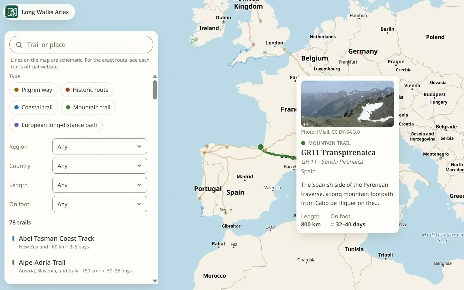Open the JMiall photo credit link
464x290 pixels.
(x=323, y=132)
